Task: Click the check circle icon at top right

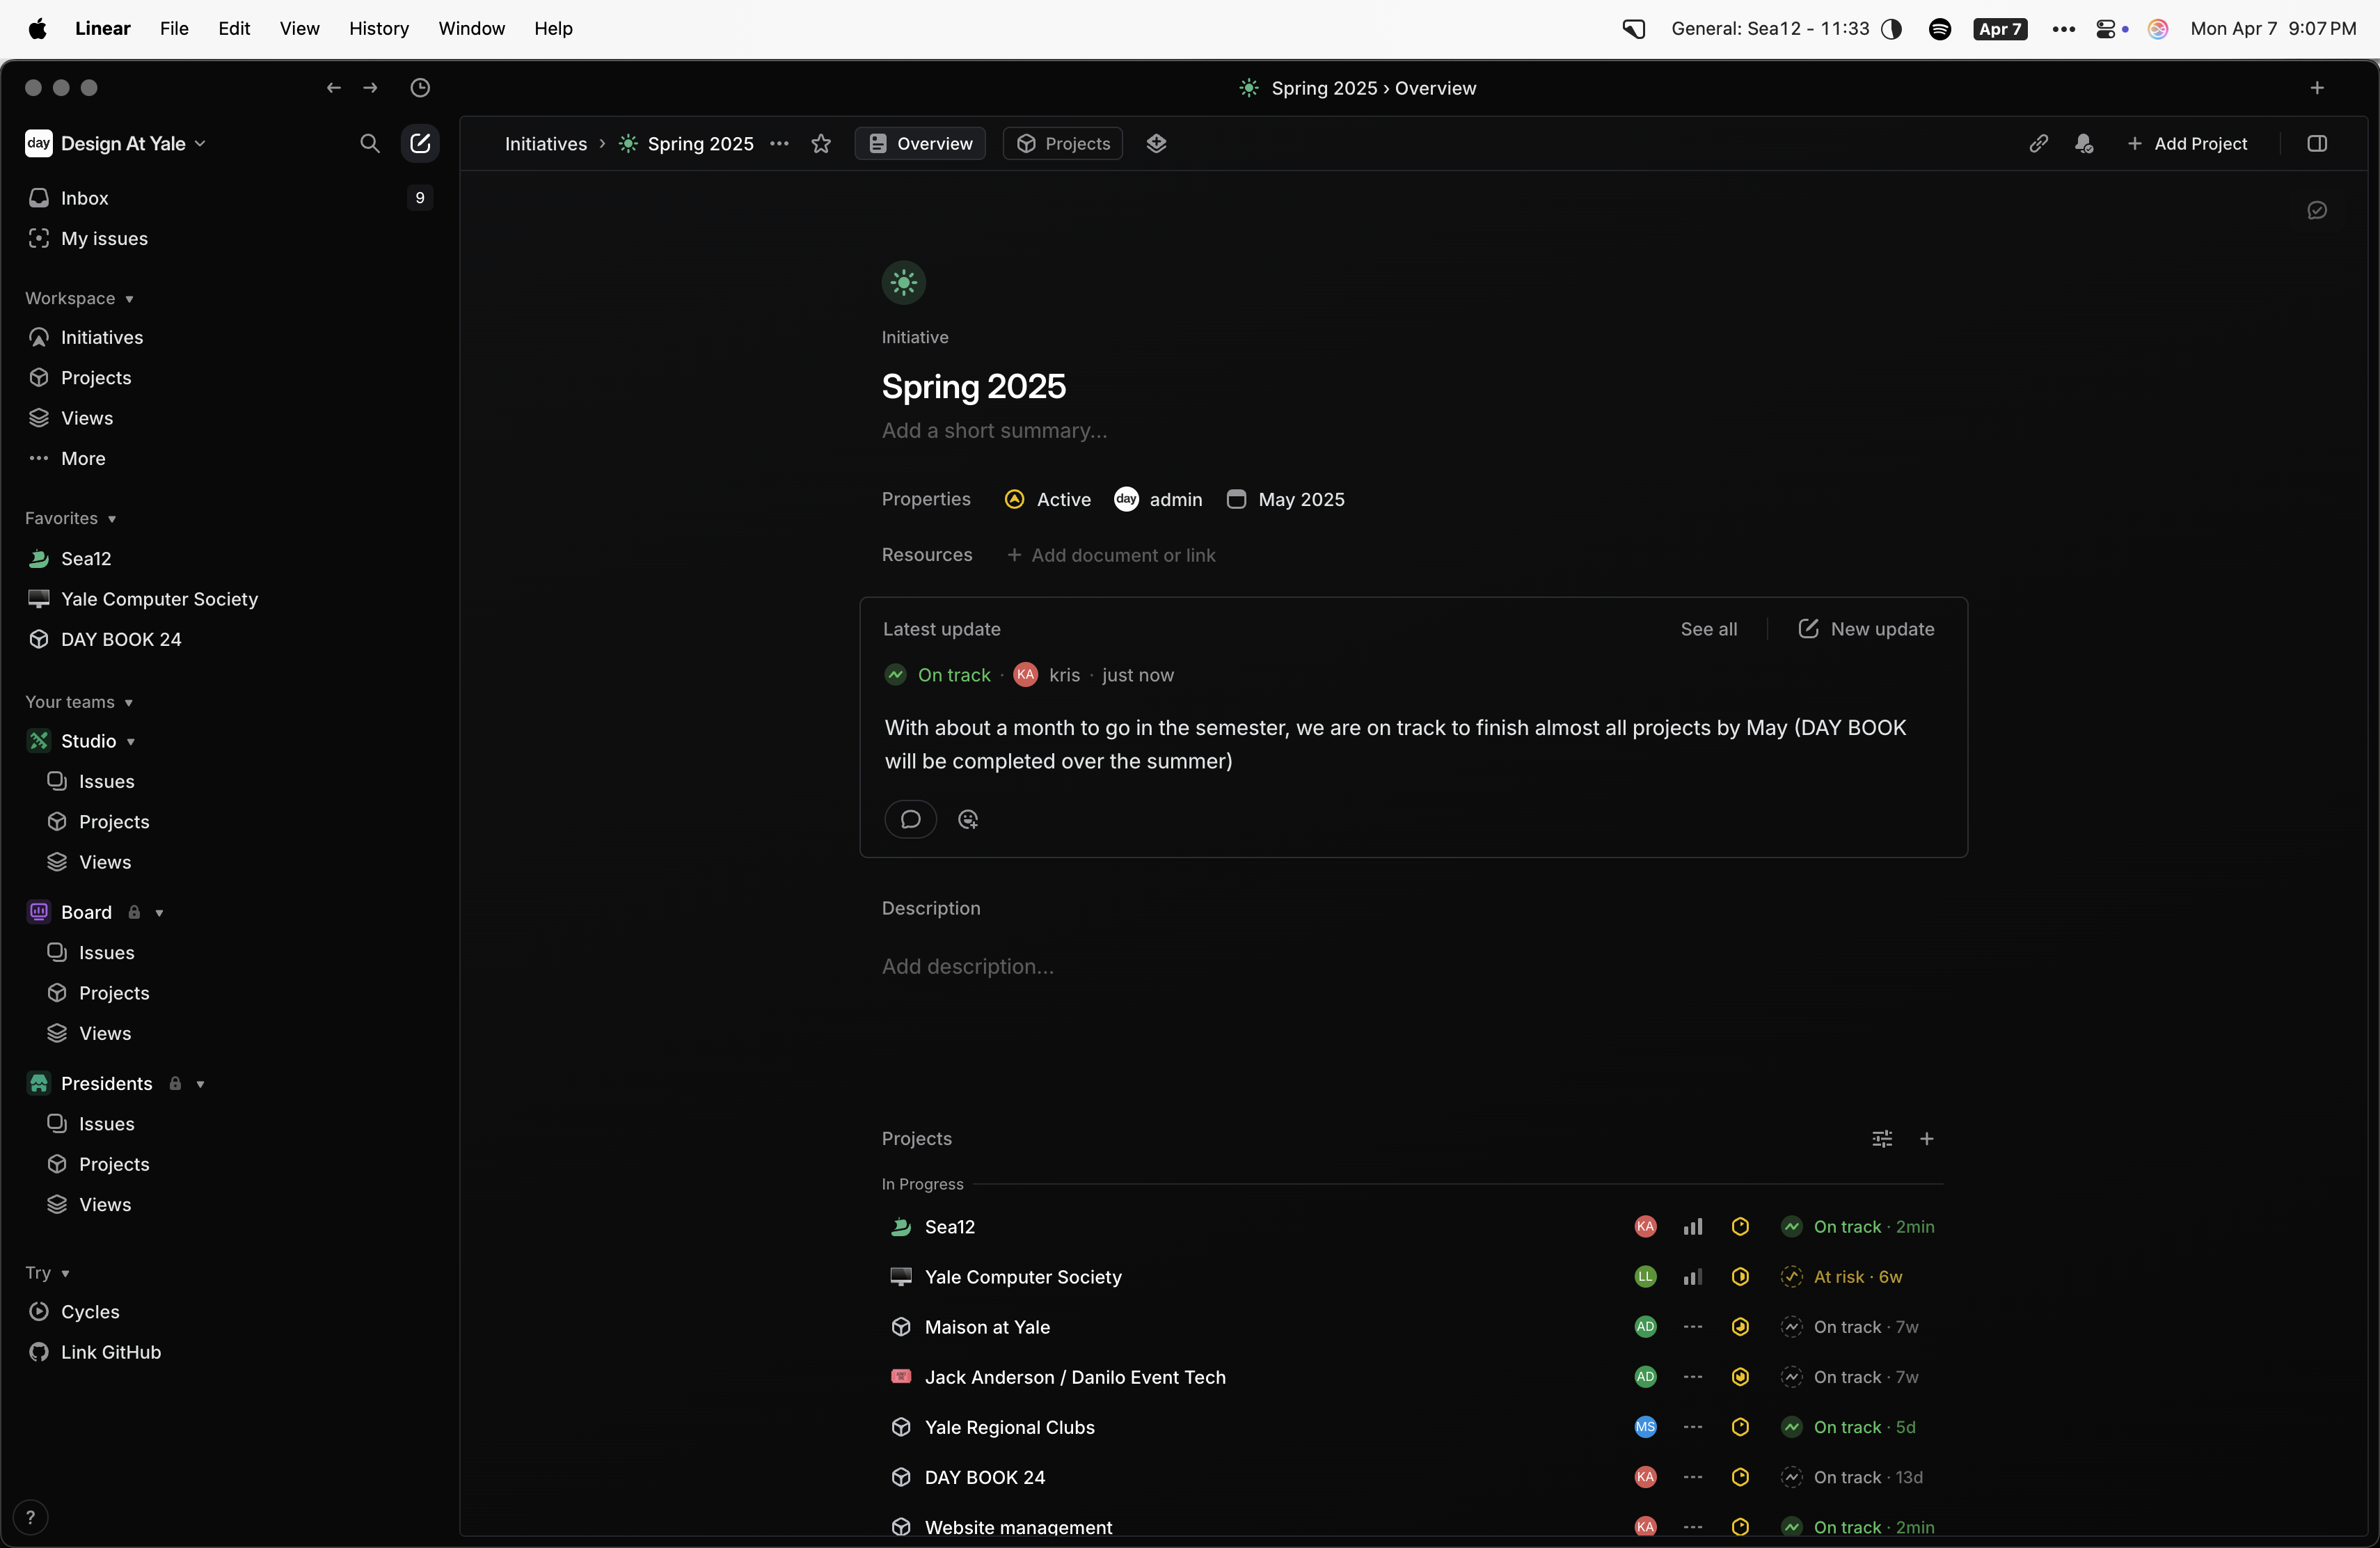Action: pos(2316,210)
